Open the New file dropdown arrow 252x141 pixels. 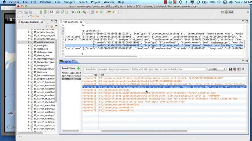click(x=22, y=12)
